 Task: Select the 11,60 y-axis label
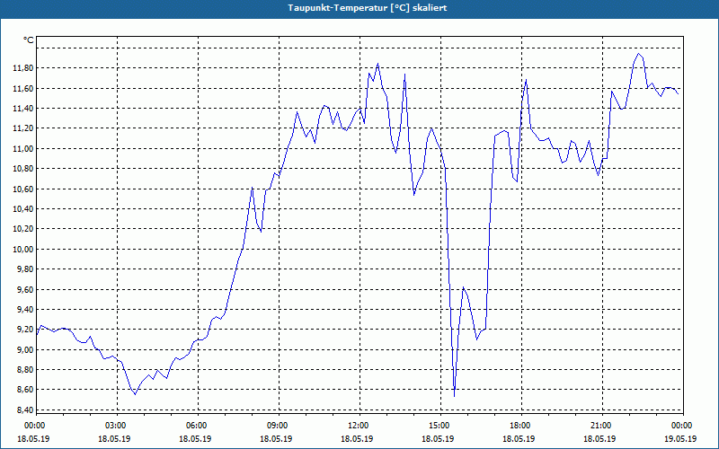[23, 88]
